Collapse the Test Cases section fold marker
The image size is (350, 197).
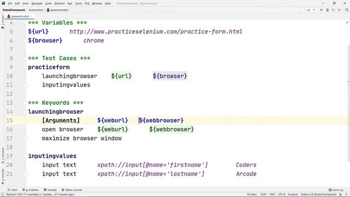coord(26,59)
